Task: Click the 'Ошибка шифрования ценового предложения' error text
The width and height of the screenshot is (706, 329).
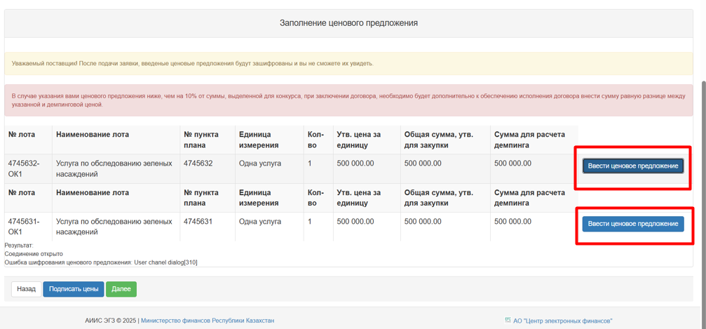Action: click(x=101, y=262)
